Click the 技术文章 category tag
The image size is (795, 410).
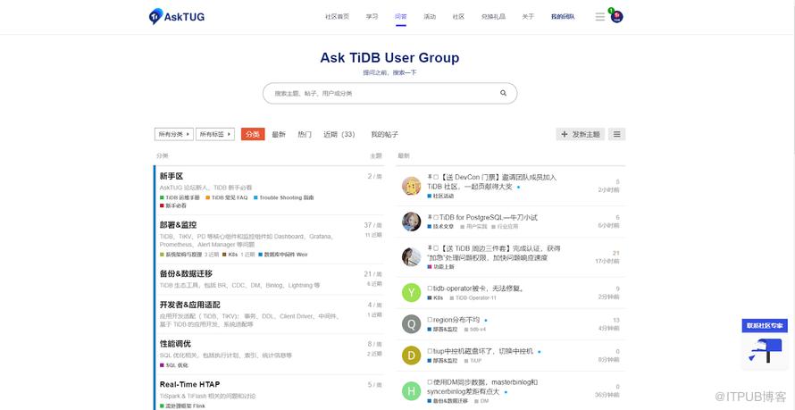pyautogui.click(x=440, y=227)
